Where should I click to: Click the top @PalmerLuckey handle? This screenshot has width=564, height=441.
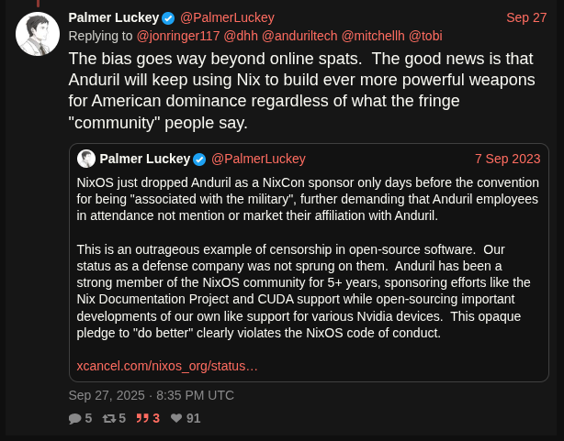click(226, 17)
